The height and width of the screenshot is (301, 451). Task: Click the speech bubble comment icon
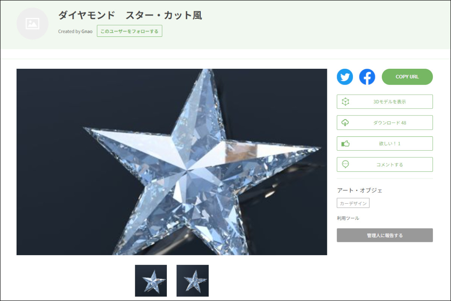pos(345,164)
